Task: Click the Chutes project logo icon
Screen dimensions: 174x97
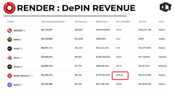Action: point(9,67)
